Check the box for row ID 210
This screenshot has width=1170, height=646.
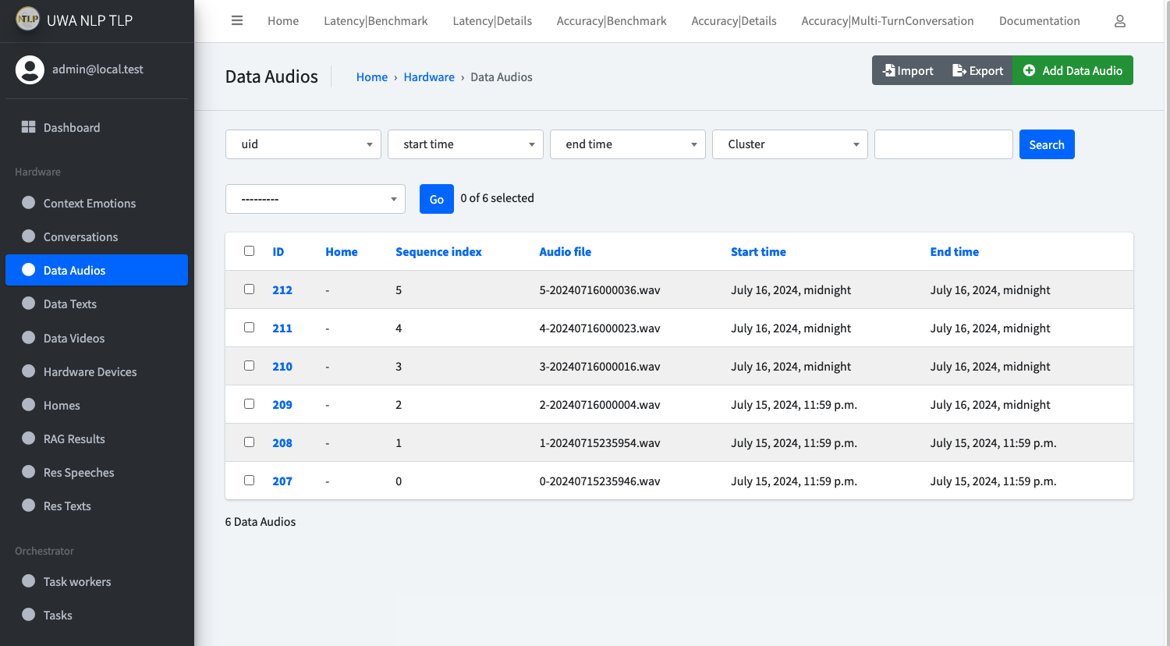(249, 366)
